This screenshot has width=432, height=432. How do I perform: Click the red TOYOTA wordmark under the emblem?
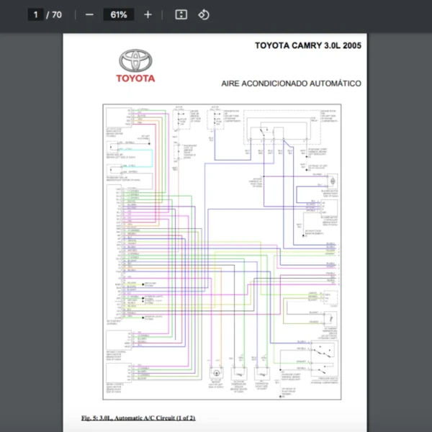tap(135, 78)
